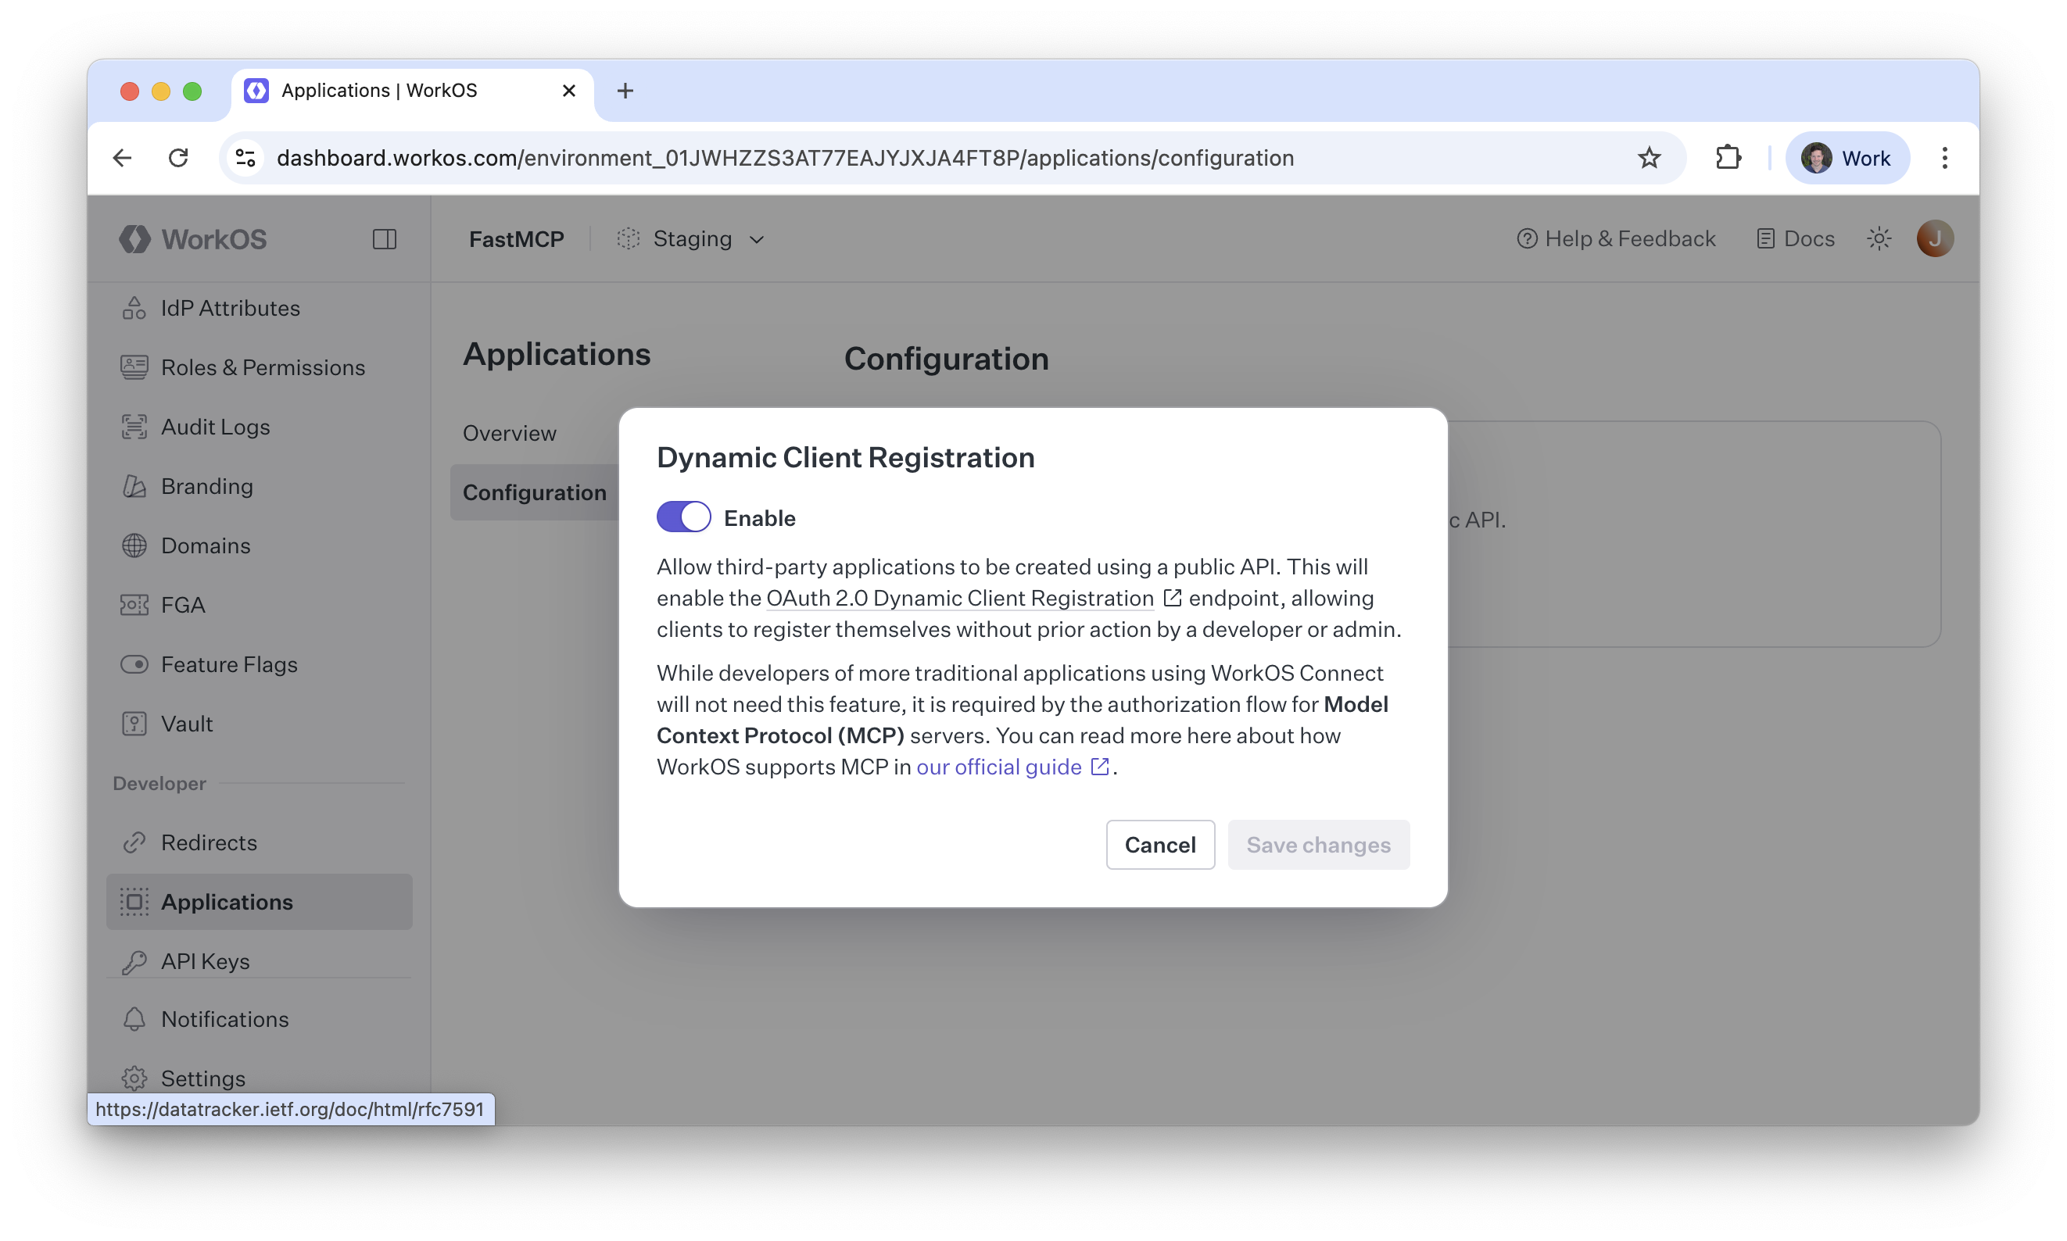
Task: Open Help & Feedback
Action: tap(1616, 238)
